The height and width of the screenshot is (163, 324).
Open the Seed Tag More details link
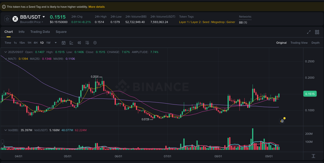pyautogui.click(x=96, y=6)
